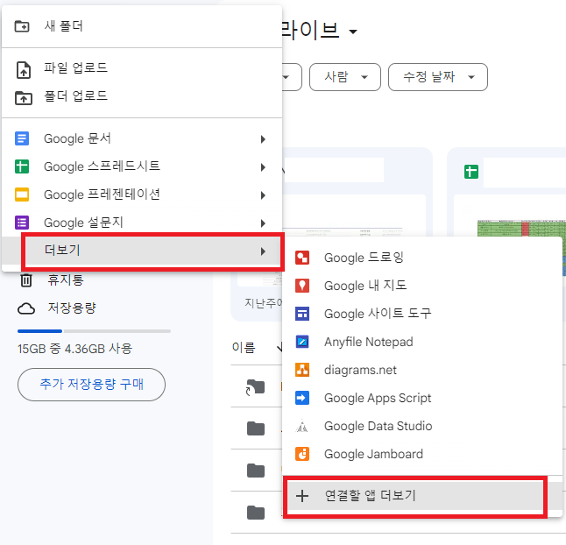This screenshot has height=545, width=566.
Task: Select Google Apps Script entry
Action: pyautogui.click(x=422, y=398)
